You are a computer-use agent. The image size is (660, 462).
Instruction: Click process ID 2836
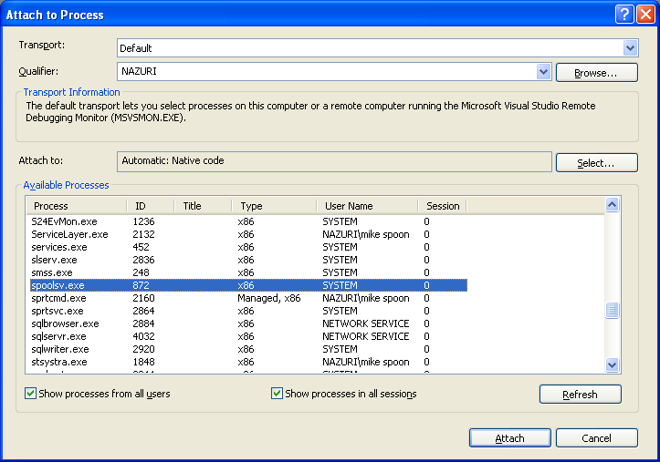(x=143, y=260)
